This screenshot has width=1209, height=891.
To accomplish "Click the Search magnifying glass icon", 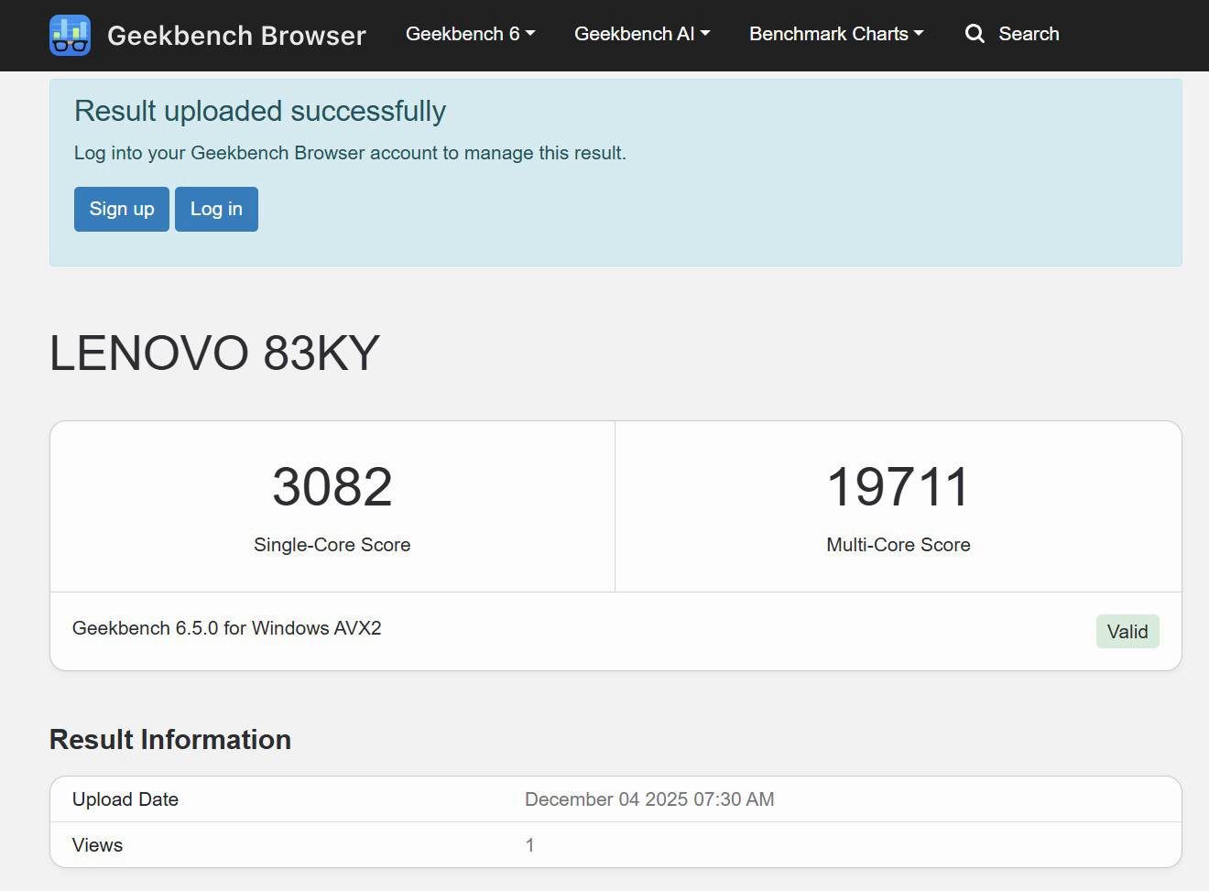I will (975, 34).
